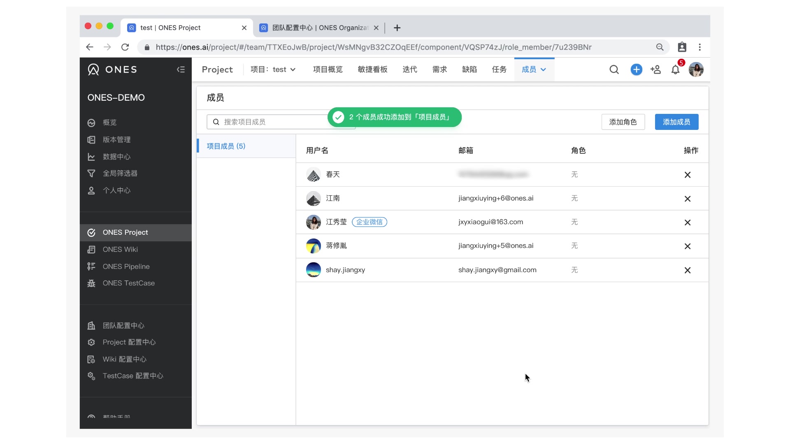790x444 pixels.
Task: Open 团队配置中心 from sidebar
Action: click(x=123, y=326)
